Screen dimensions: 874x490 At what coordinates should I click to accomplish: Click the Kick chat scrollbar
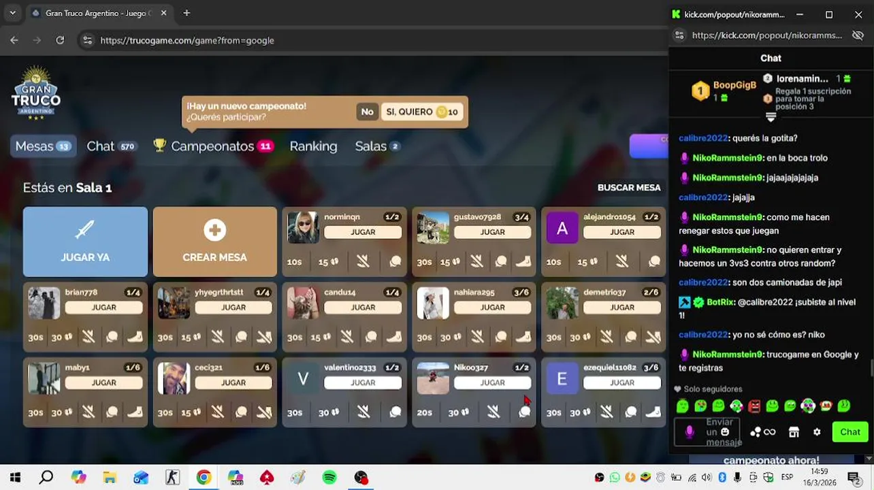pyautogui.click(x=871, y=367)
